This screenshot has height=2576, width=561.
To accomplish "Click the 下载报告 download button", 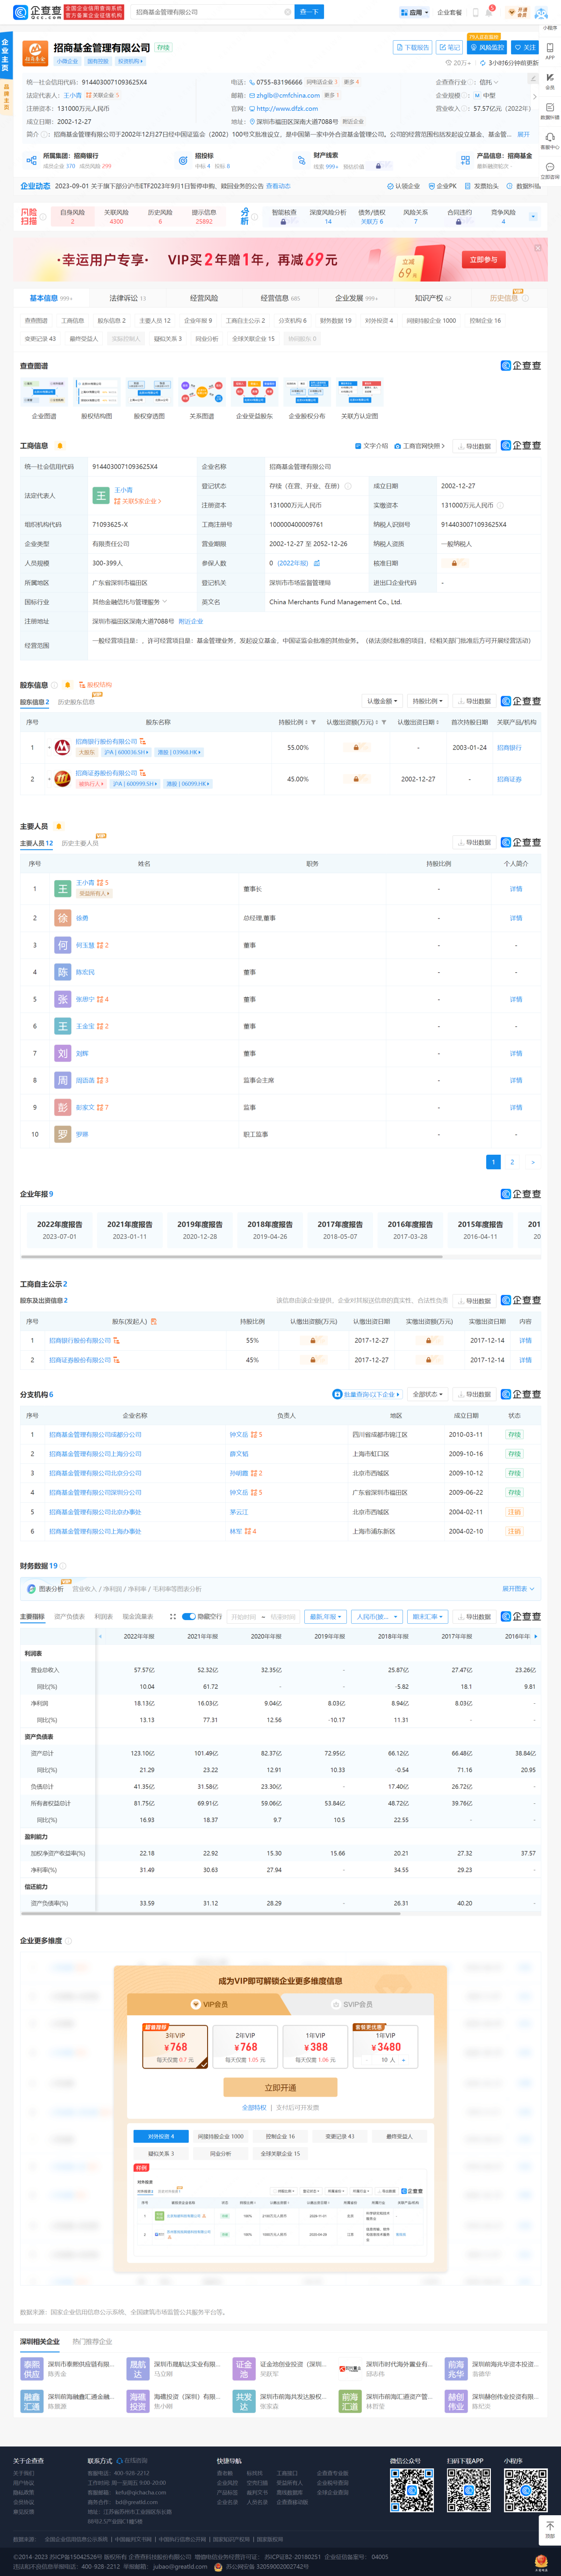I will pos(412,47).
